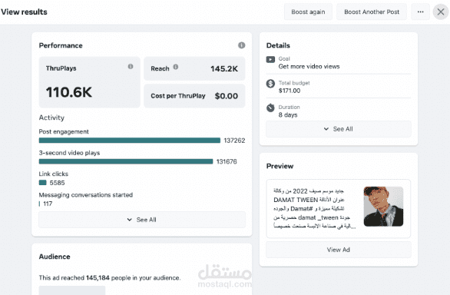Close the View results dialog
Image resolution: width=450 pixels, height=295 pixels.
click(x=441, y=12)
